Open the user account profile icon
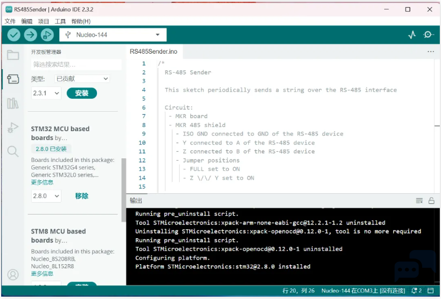The width and height of the screenshot is (441, 299). [x=13, y=275]
